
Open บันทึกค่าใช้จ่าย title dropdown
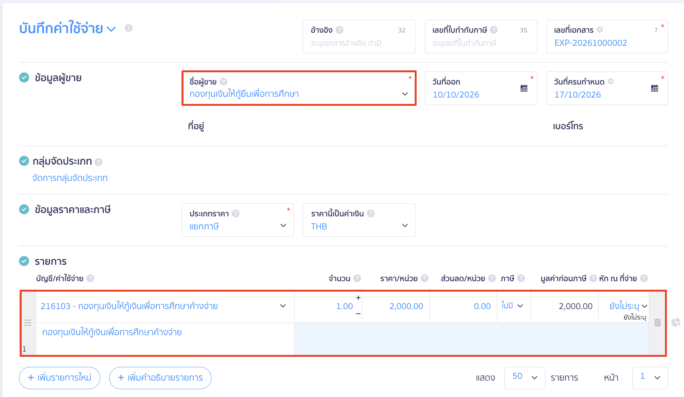click(x=111, y=29)
